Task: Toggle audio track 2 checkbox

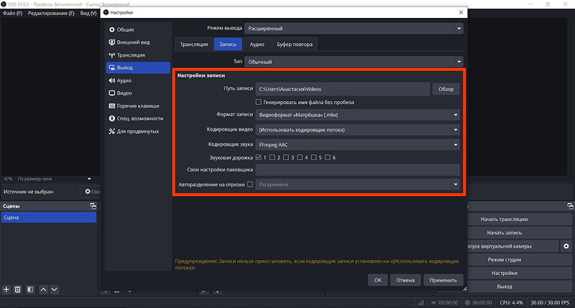Action: [x=272, y=157]
